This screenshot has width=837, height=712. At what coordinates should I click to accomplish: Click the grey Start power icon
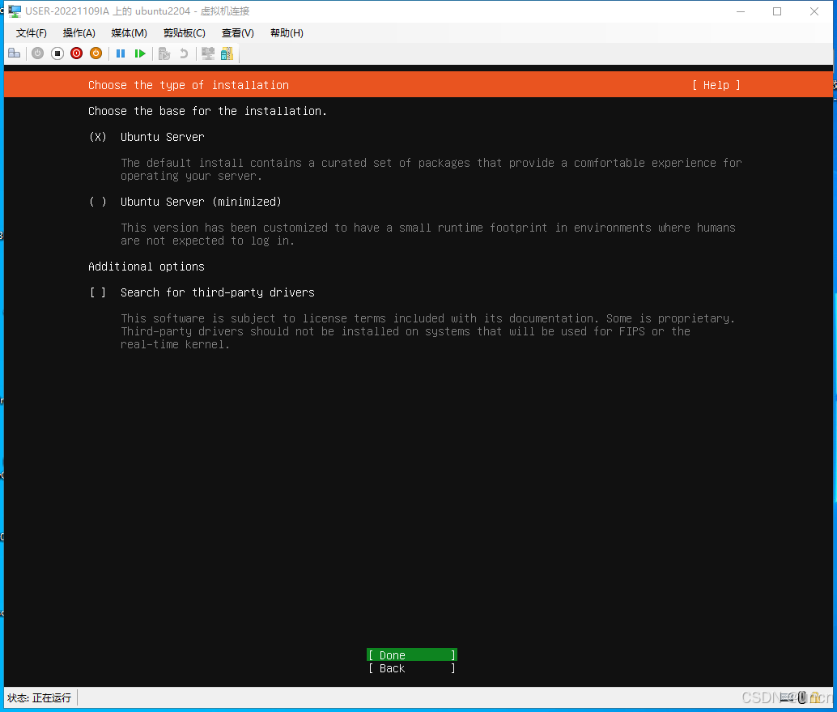point(37,53)
